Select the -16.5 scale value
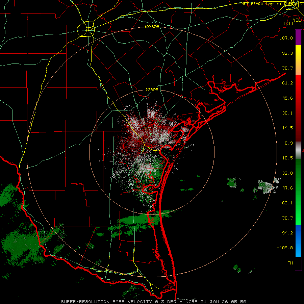Viewport: 304px width, 304px height. point(286,158)
